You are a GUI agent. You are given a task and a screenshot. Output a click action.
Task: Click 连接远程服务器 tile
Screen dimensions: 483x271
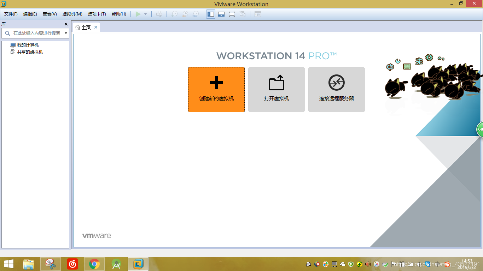[337, 90]
